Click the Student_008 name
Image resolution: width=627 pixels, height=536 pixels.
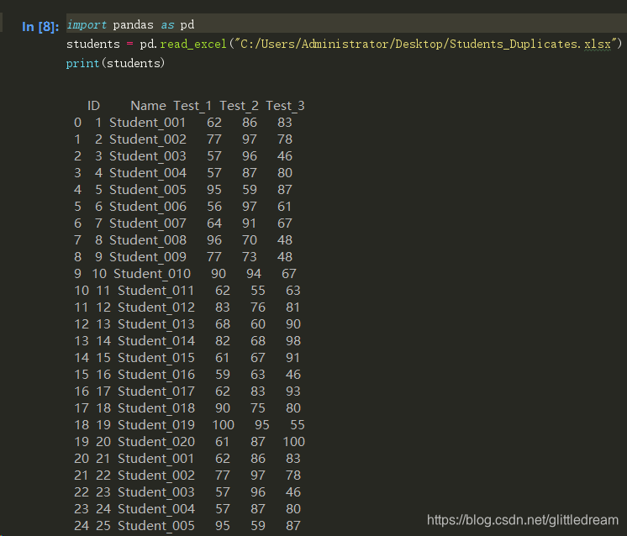[x=148, y=239]
